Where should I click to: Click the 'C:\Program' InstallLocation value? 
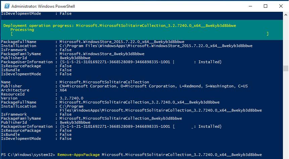click(71, 106)
